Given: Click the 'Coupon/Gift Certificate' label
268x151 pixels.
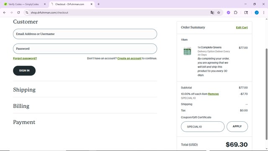Looking at the screenshot, I should [196, 117].
